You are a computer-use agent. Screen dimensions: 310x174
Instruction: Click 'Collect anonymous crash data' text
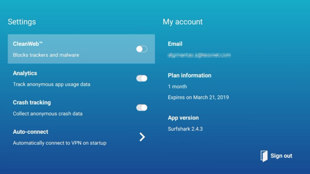[48, 113]
